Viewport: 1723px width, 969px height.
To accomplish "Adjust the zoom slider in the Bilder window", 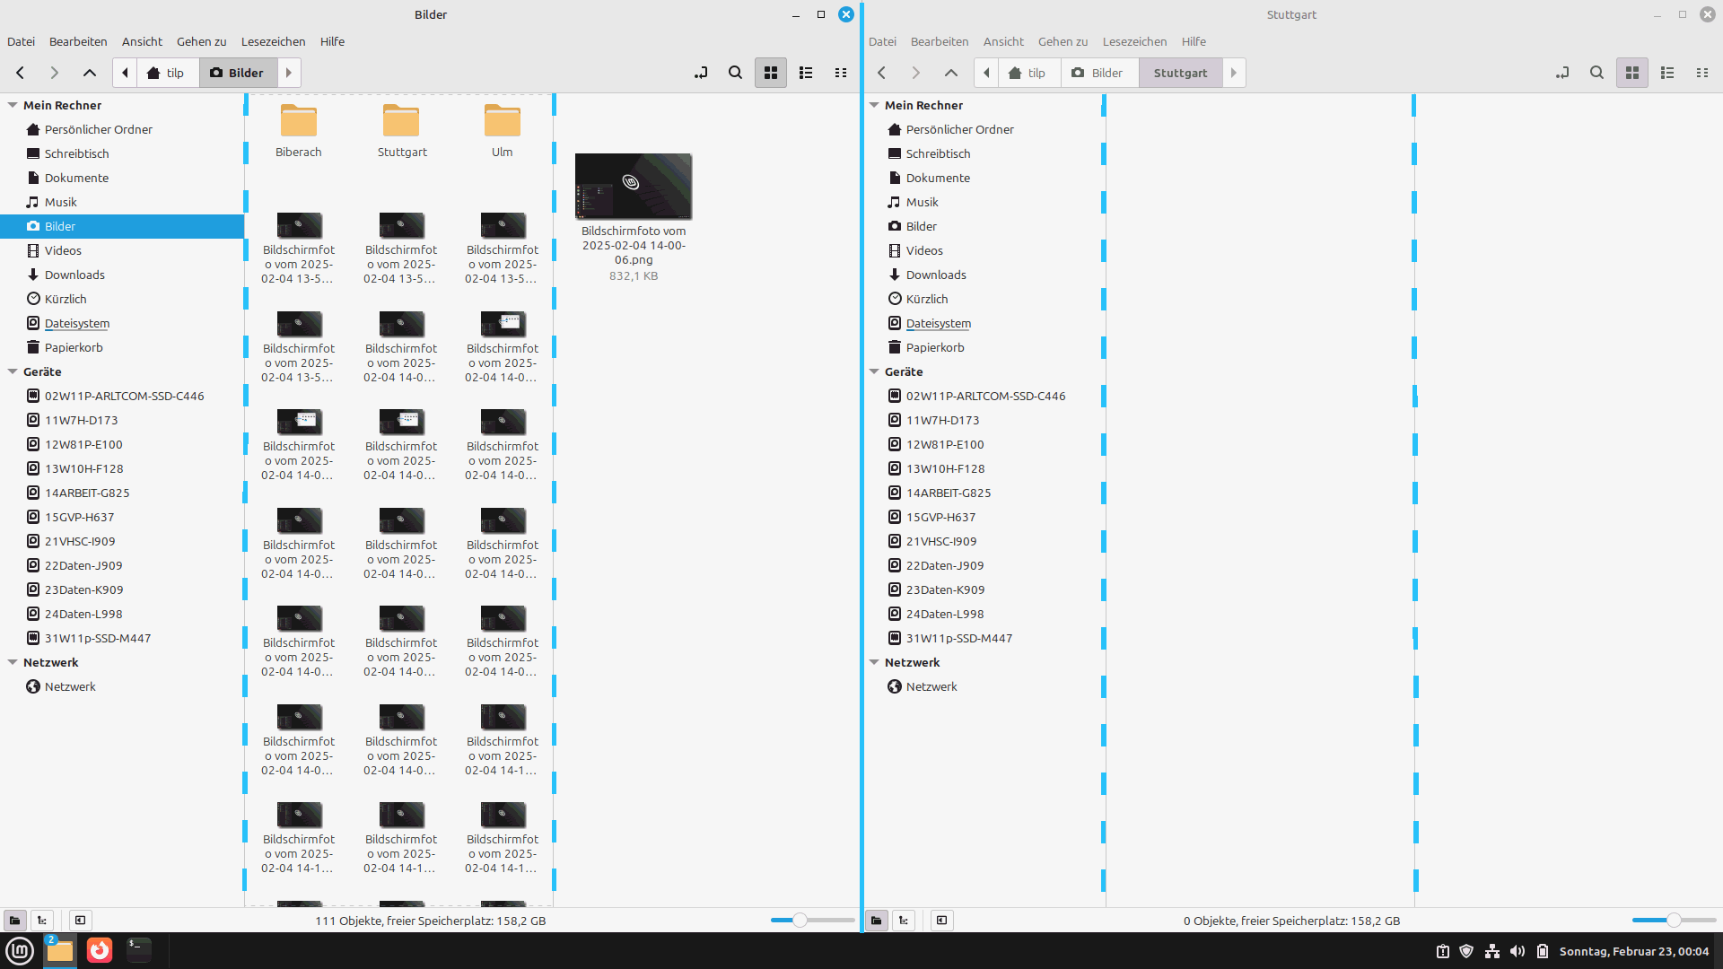I will [800, 920].
